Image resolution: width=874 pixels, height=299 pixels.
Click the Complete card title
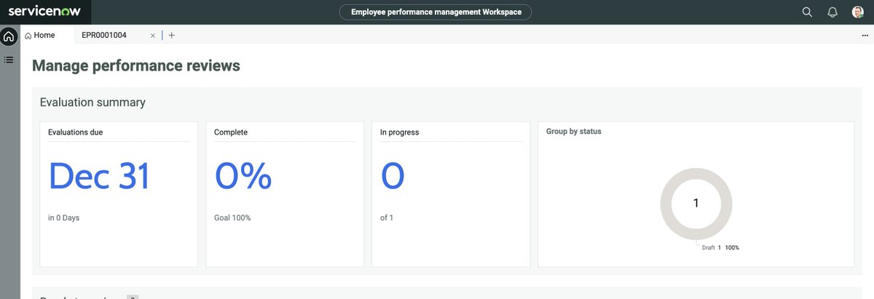[231, 132]
